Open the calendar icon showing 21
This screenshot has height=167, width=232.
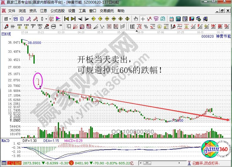pos(172,19)
